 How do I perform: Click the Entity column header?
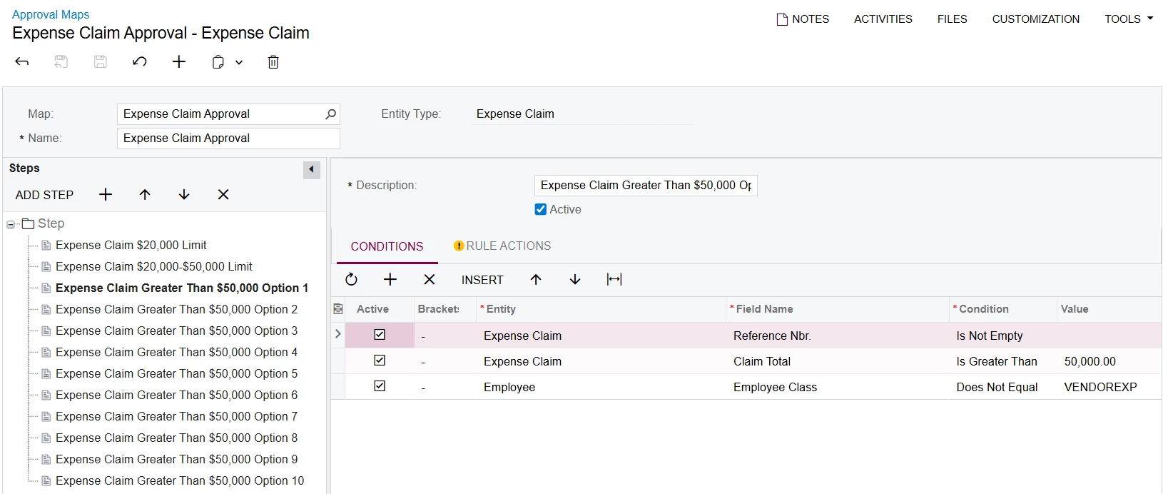[x=601, y=309]
